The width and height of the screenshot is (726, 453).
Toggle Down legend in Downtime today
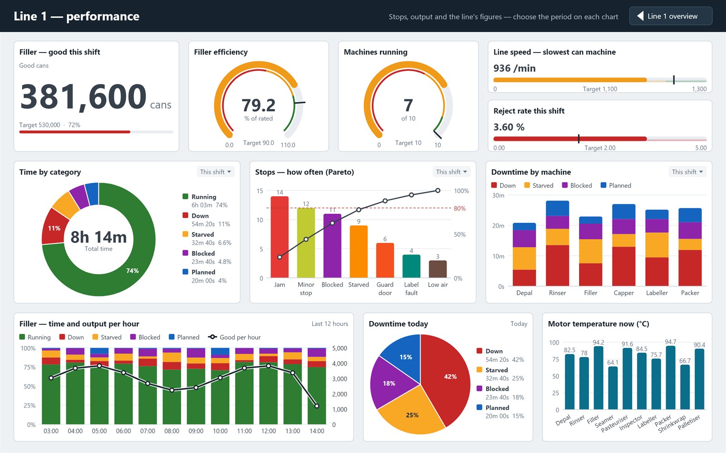click(x=500, y=355)
